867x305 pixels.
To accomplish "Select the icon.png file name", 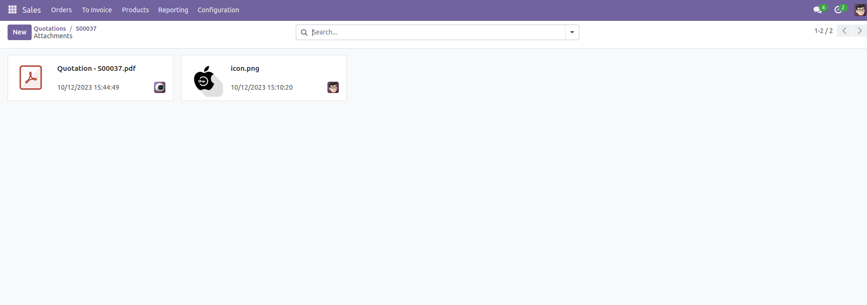I will (245, 68).
